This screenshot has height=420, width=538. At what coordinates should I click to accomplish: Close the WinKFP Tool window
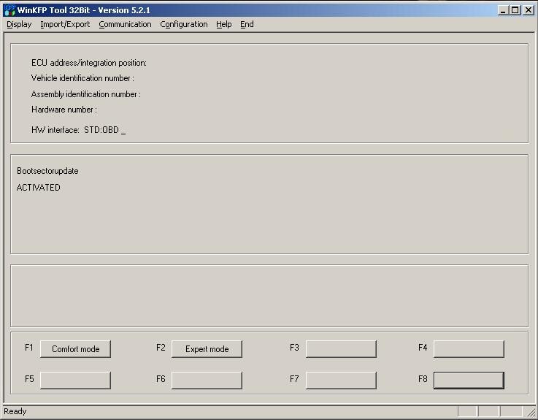point(529,10)
